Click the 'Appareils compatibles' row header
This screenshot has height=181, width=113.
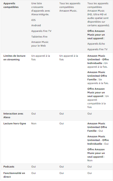pyautogui.click(x=11, y=5)
